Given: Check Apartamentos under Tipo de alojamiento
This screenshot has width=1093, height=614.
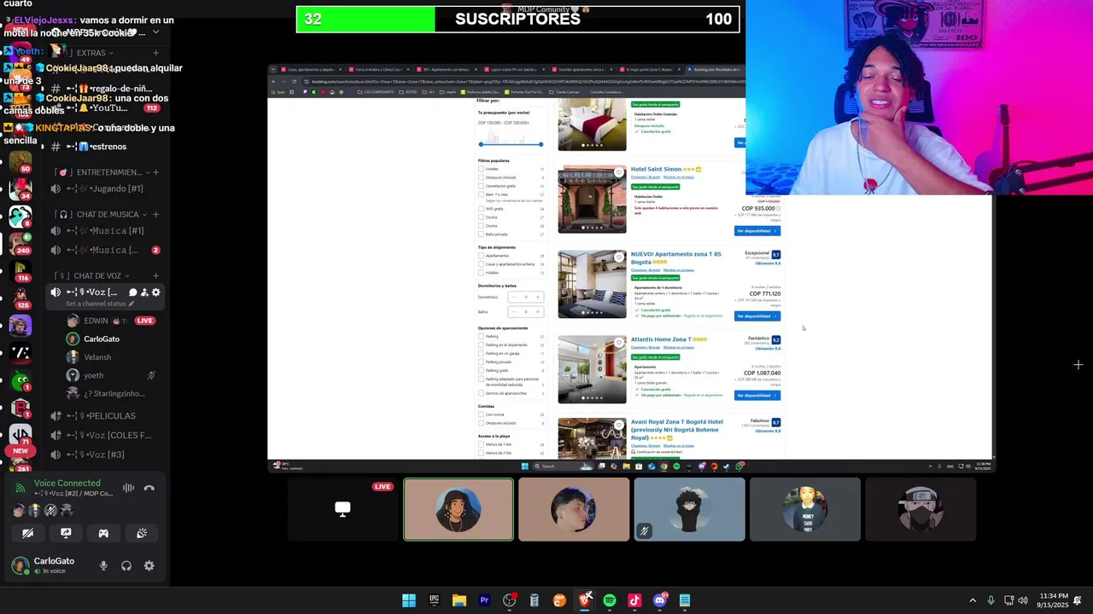Looking at the screenshot, I should pyautogui.click(x=481, y=256).
